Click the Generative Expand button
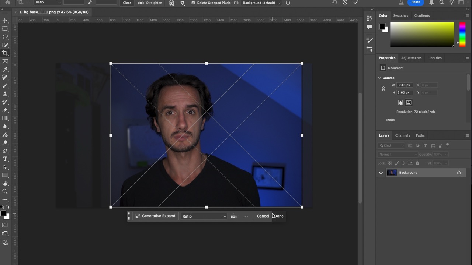Viewport: 472px width, 265px height. pyautogui.click(x=155, y=216)
